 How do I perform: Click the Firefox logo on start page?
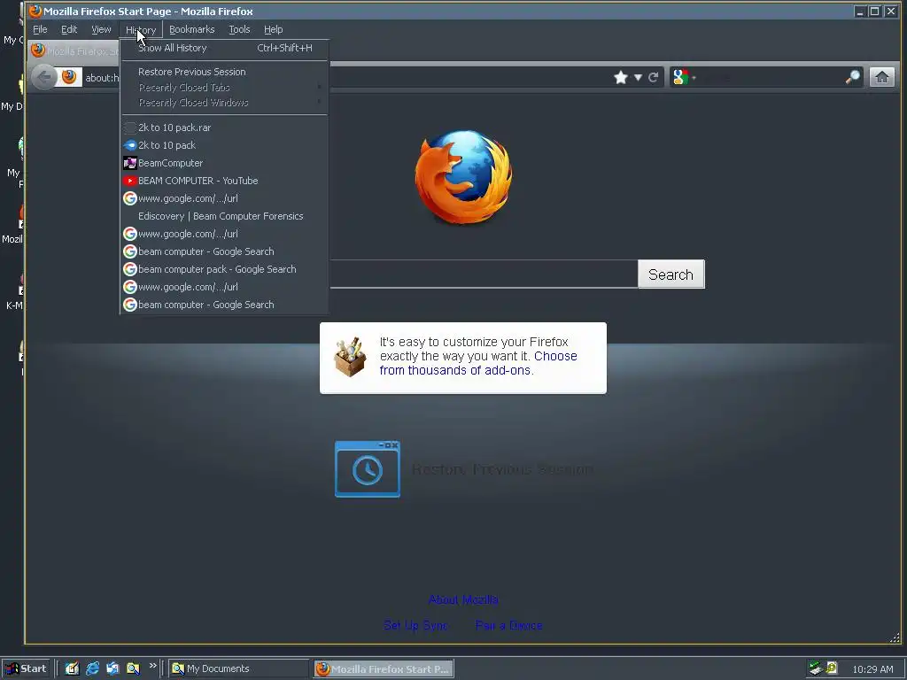pos(463,177)
